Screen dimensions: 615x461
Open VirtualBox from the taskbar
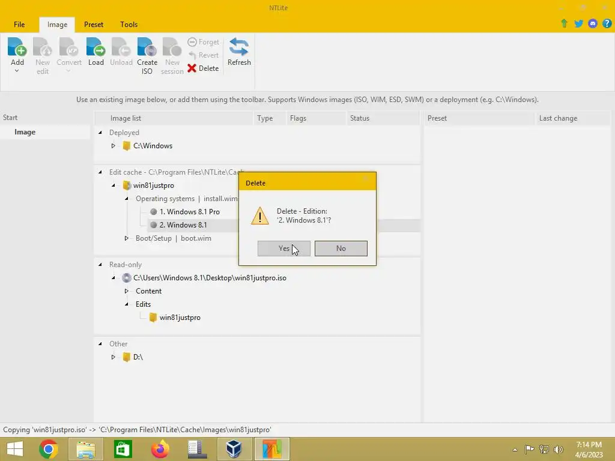(234, 449)
